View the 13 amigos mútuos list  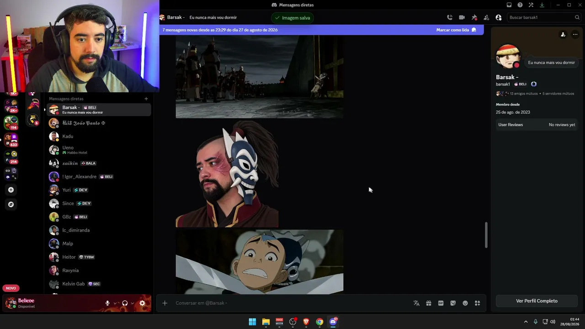523,94
